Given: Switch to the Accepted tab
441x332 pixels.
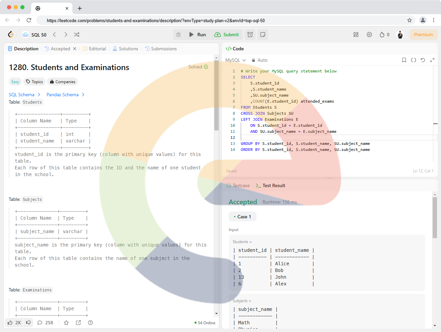Looking at the screenshot, I should pyautogui.click(x=57, y=49).
